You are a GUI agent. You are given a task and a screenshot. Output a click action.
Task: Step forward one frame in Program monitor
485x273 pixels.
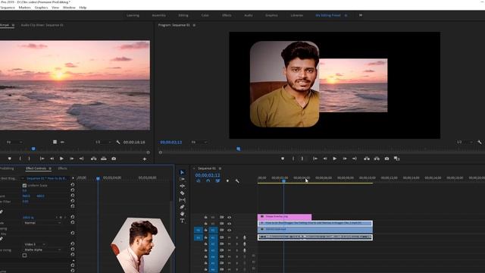click(345, 158)
